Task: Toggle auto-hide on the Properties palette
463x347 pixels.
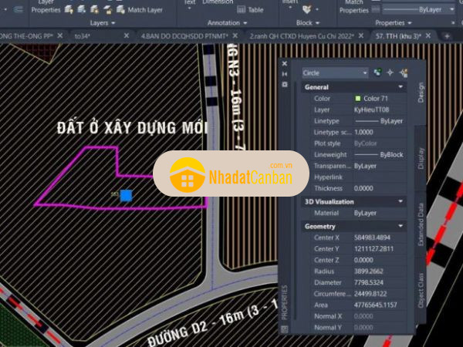Action: pos(285,74)
